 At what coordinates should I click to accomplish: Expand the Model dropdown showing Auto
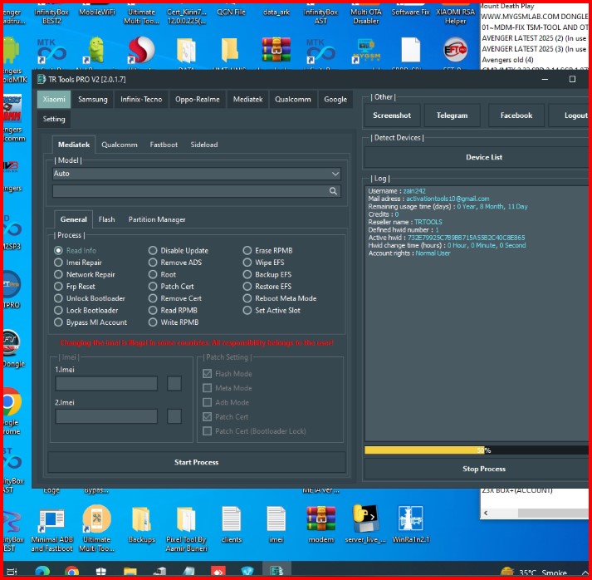tap(196, 174)
